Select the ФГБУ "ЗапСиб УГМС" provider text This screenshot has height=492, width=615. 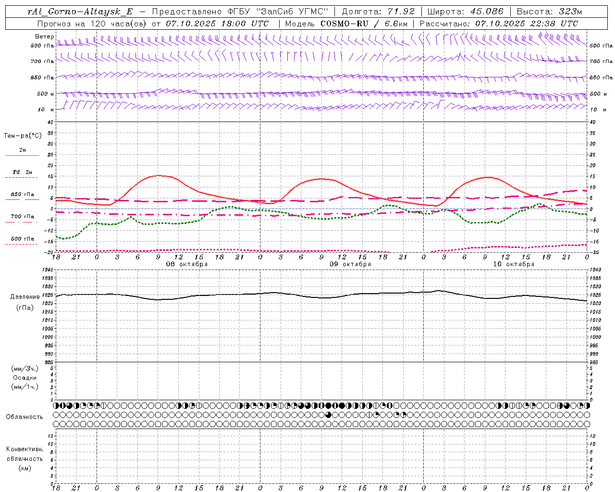pos(277,12)
